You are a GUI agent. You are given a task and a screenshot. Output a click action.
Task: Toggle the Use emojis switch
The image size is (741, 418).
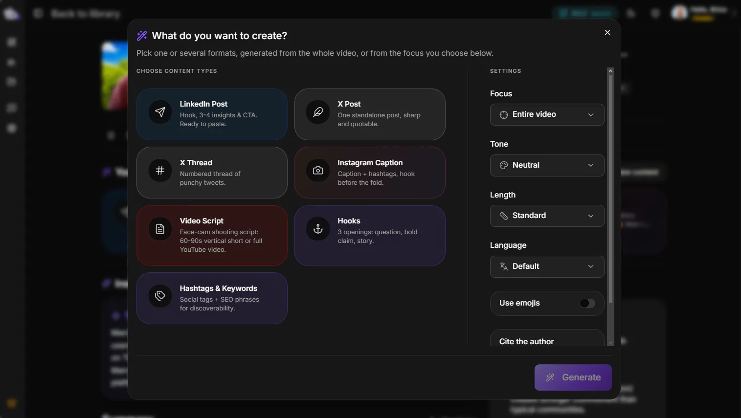point(587,303)
